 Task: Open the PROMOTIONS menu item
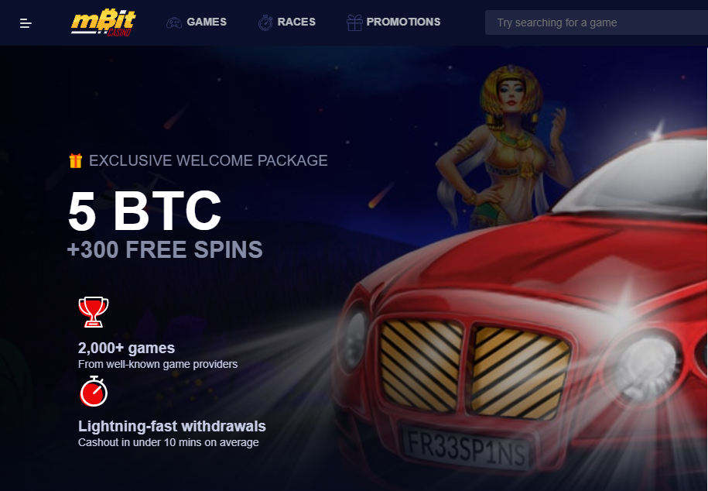(x=403, y=22)
